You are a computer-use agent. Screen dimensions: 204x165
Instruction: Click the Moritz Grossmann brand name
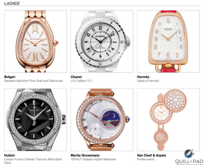tap(85, 156)
